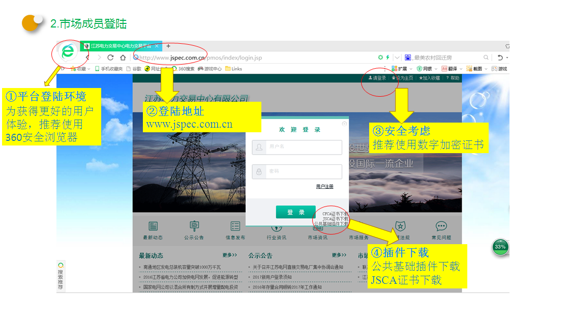Click the 360 browser logo
570x322 pixels.
(67, 52)
